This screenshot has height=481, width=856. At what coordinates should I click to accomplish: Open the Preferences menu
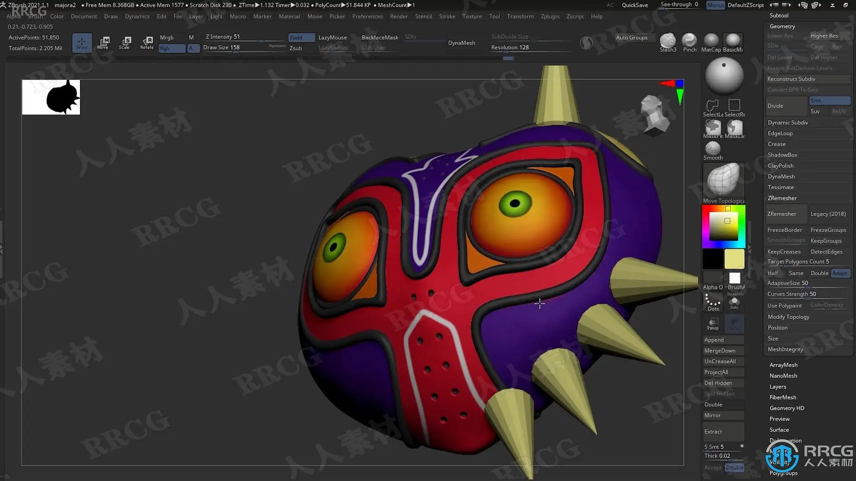pos(367,16)
